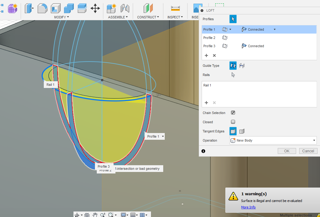Click the Split Body tool icon
320x217 pixels.
[82, 8]
